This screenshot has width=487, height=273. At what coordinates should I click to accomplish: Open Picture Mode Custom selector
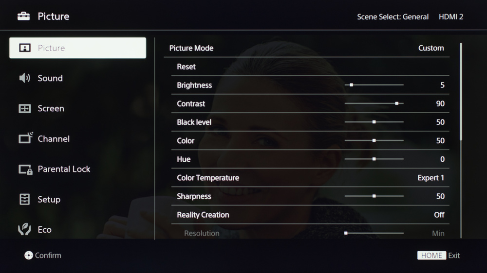306,48
